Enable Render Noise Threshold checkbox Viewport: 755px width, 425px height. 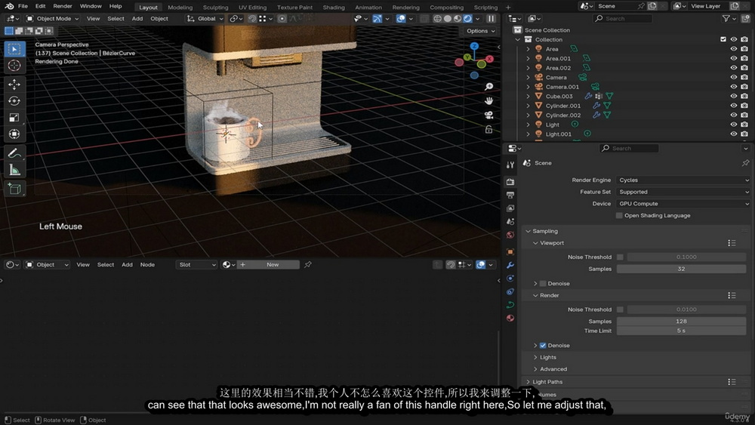tap(620, 310)
